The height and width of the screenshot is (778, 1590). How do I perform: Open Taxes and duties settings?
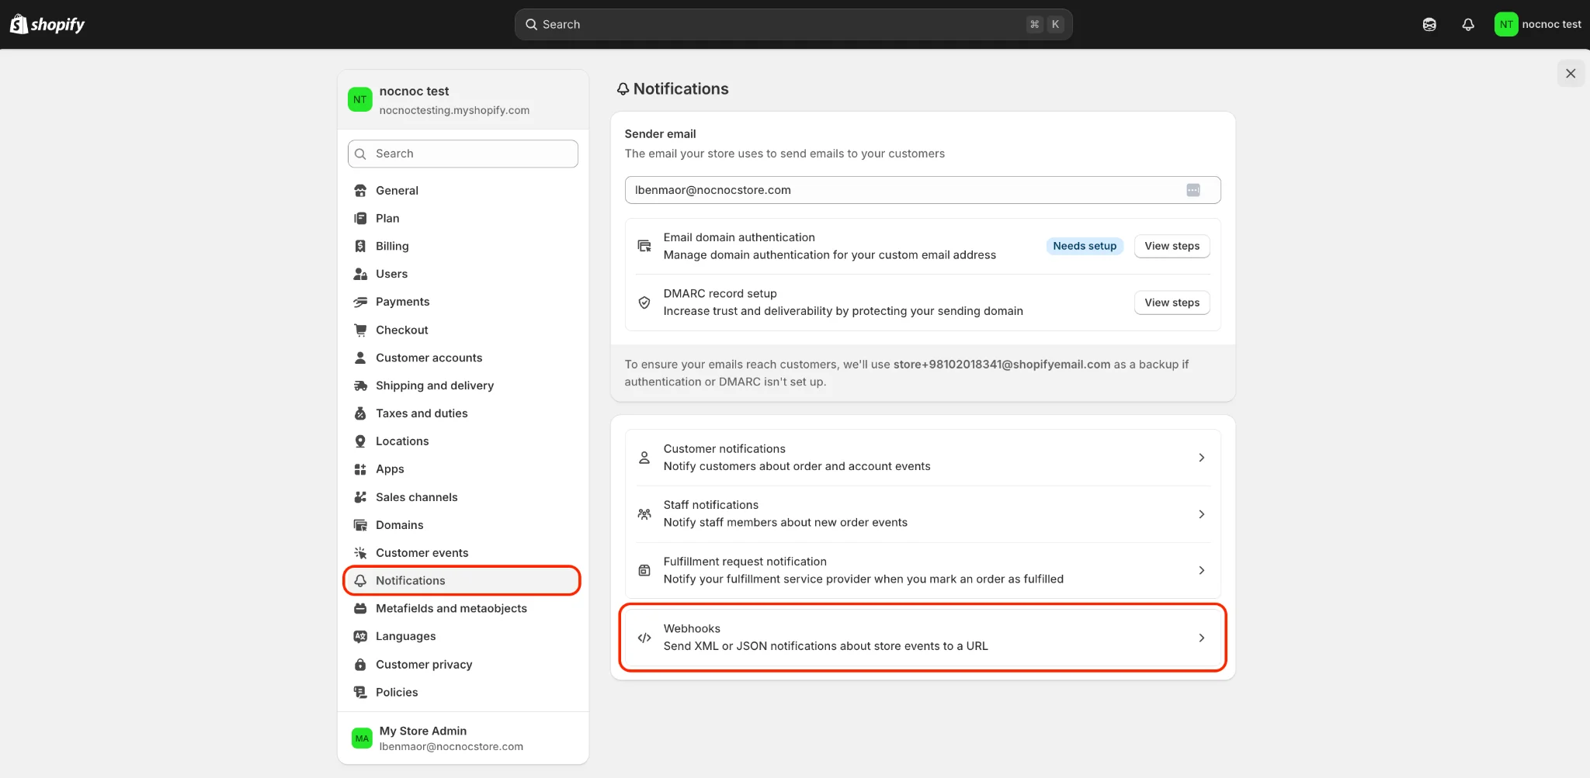[463, 413]
